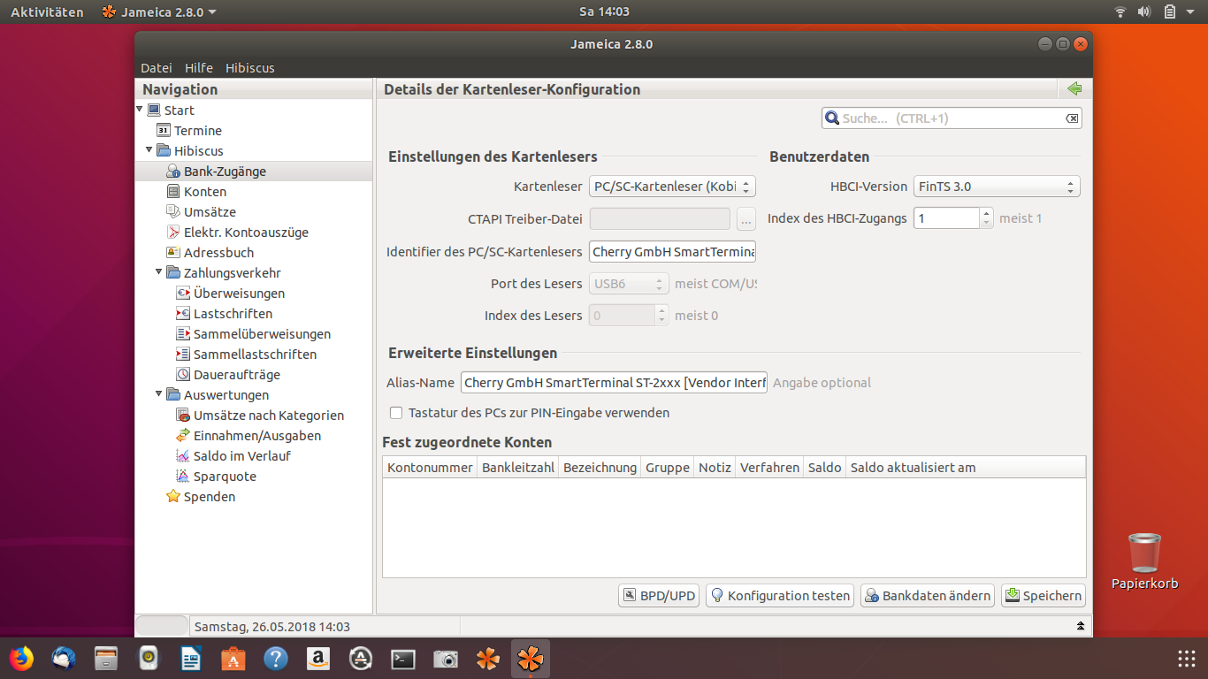This screenshot has height=679, width=1208.
Task: Open Firefox from the dock
Action: coord(21,659)
